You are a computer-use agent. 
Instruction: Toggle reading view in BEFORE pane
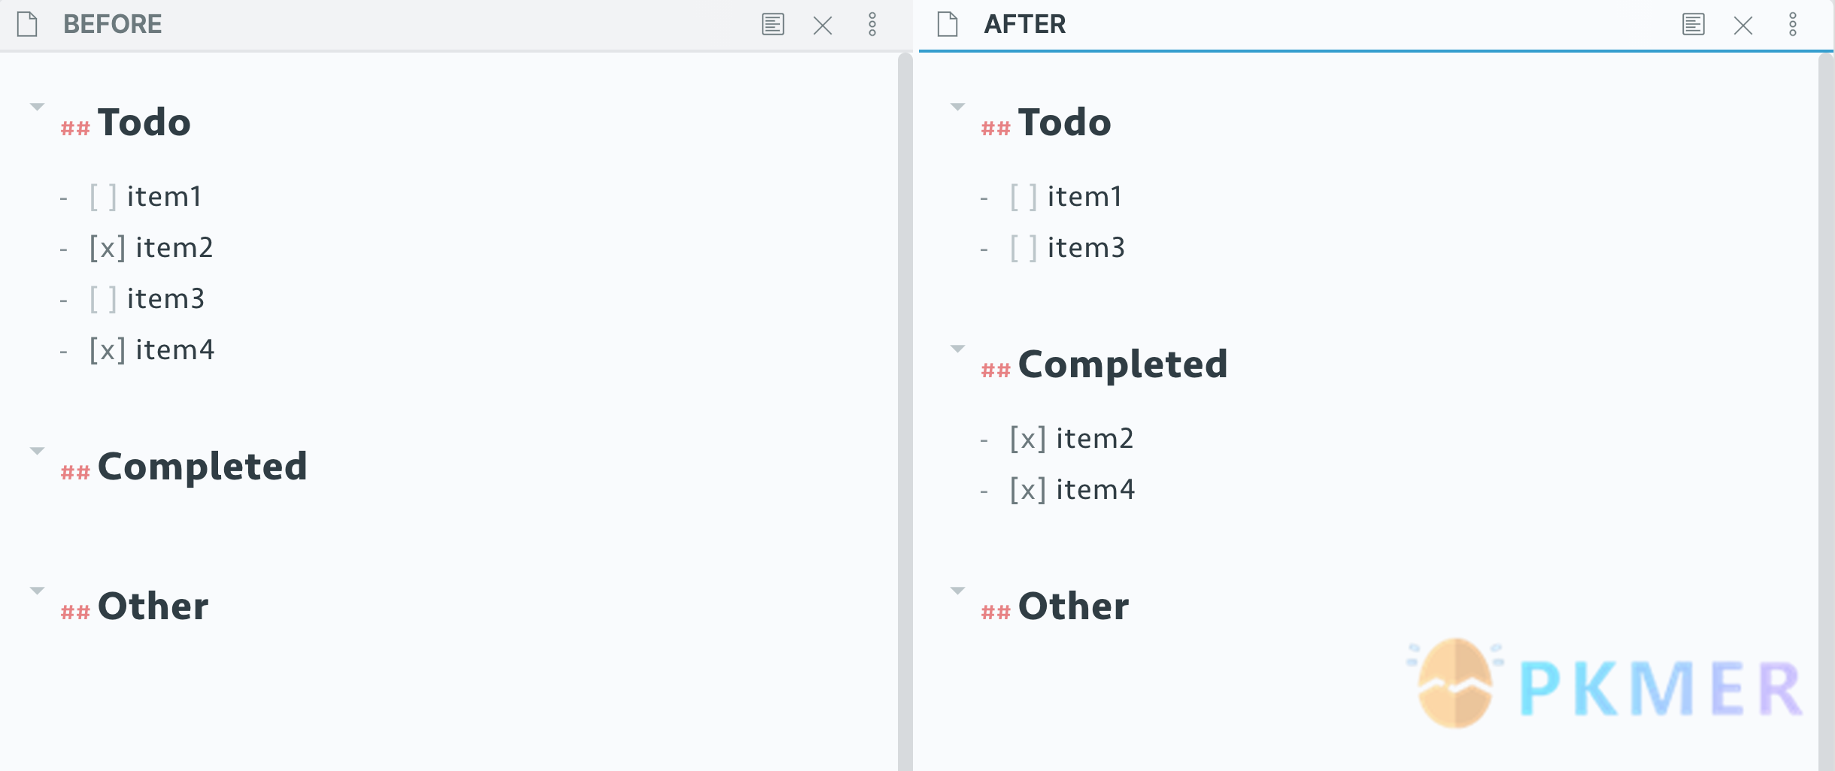coord(773,24)
